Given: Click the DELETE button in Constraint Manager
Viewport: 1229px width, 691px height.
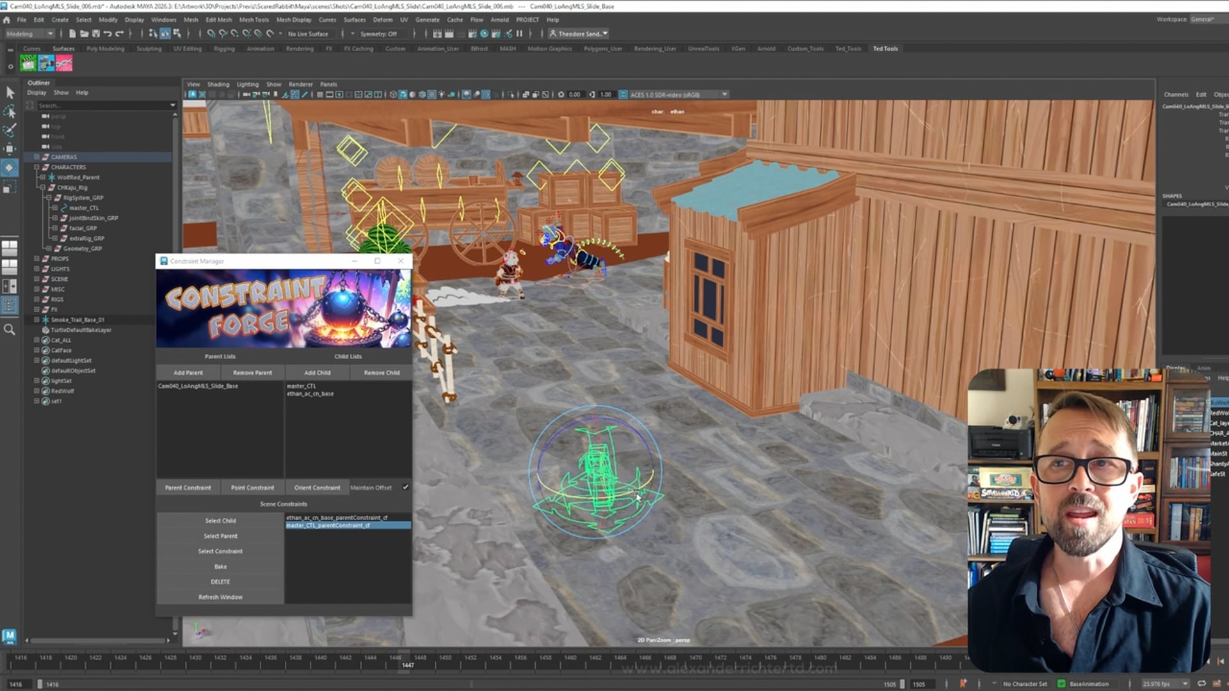Looking at the screenshot, I should pos(220,582).
